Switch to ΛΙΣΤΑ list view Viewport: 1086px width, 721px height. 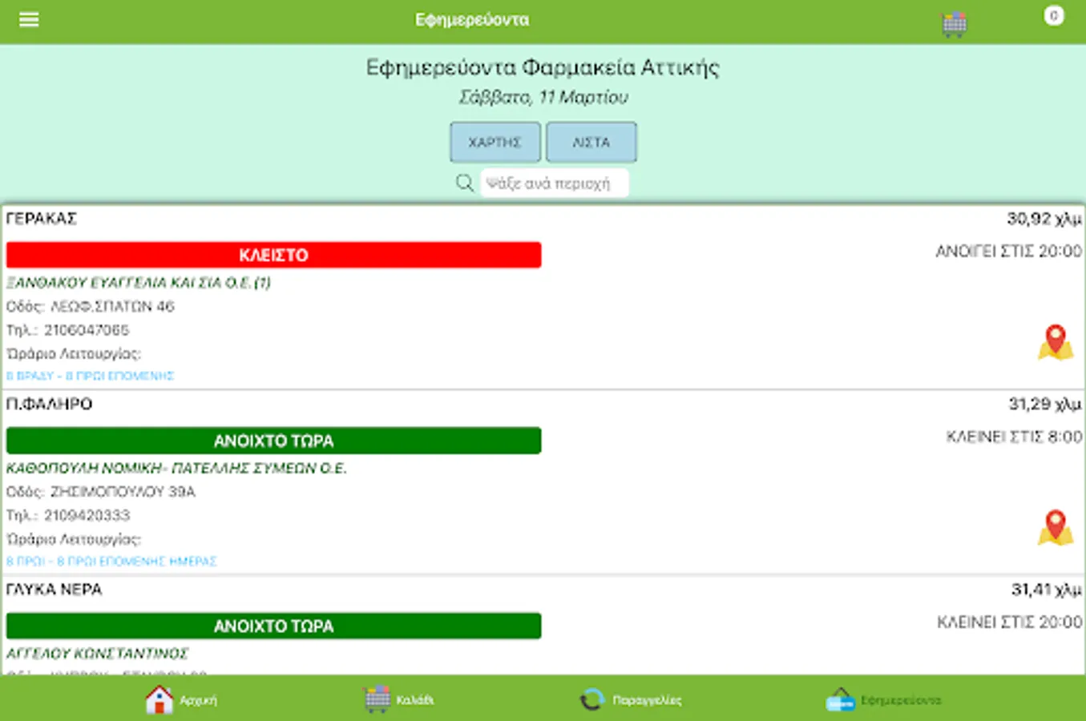[x=591, y=142]
